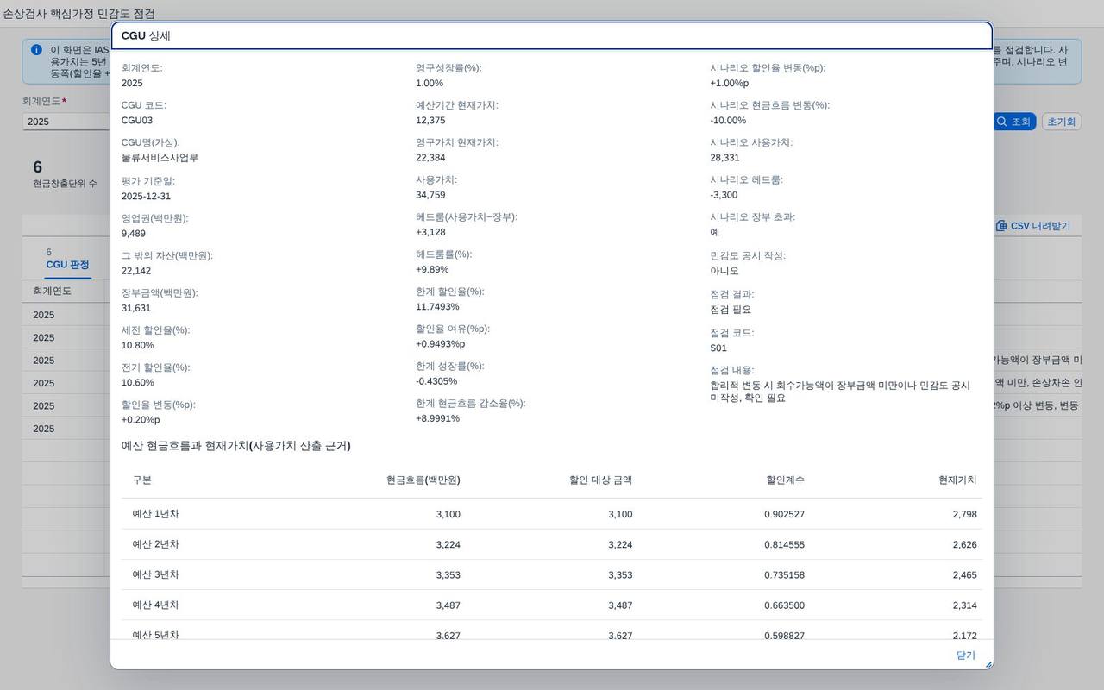Click the 시나리오 헤드룸 value -3,300
The image size is (1104, 690).
[724, 195]
